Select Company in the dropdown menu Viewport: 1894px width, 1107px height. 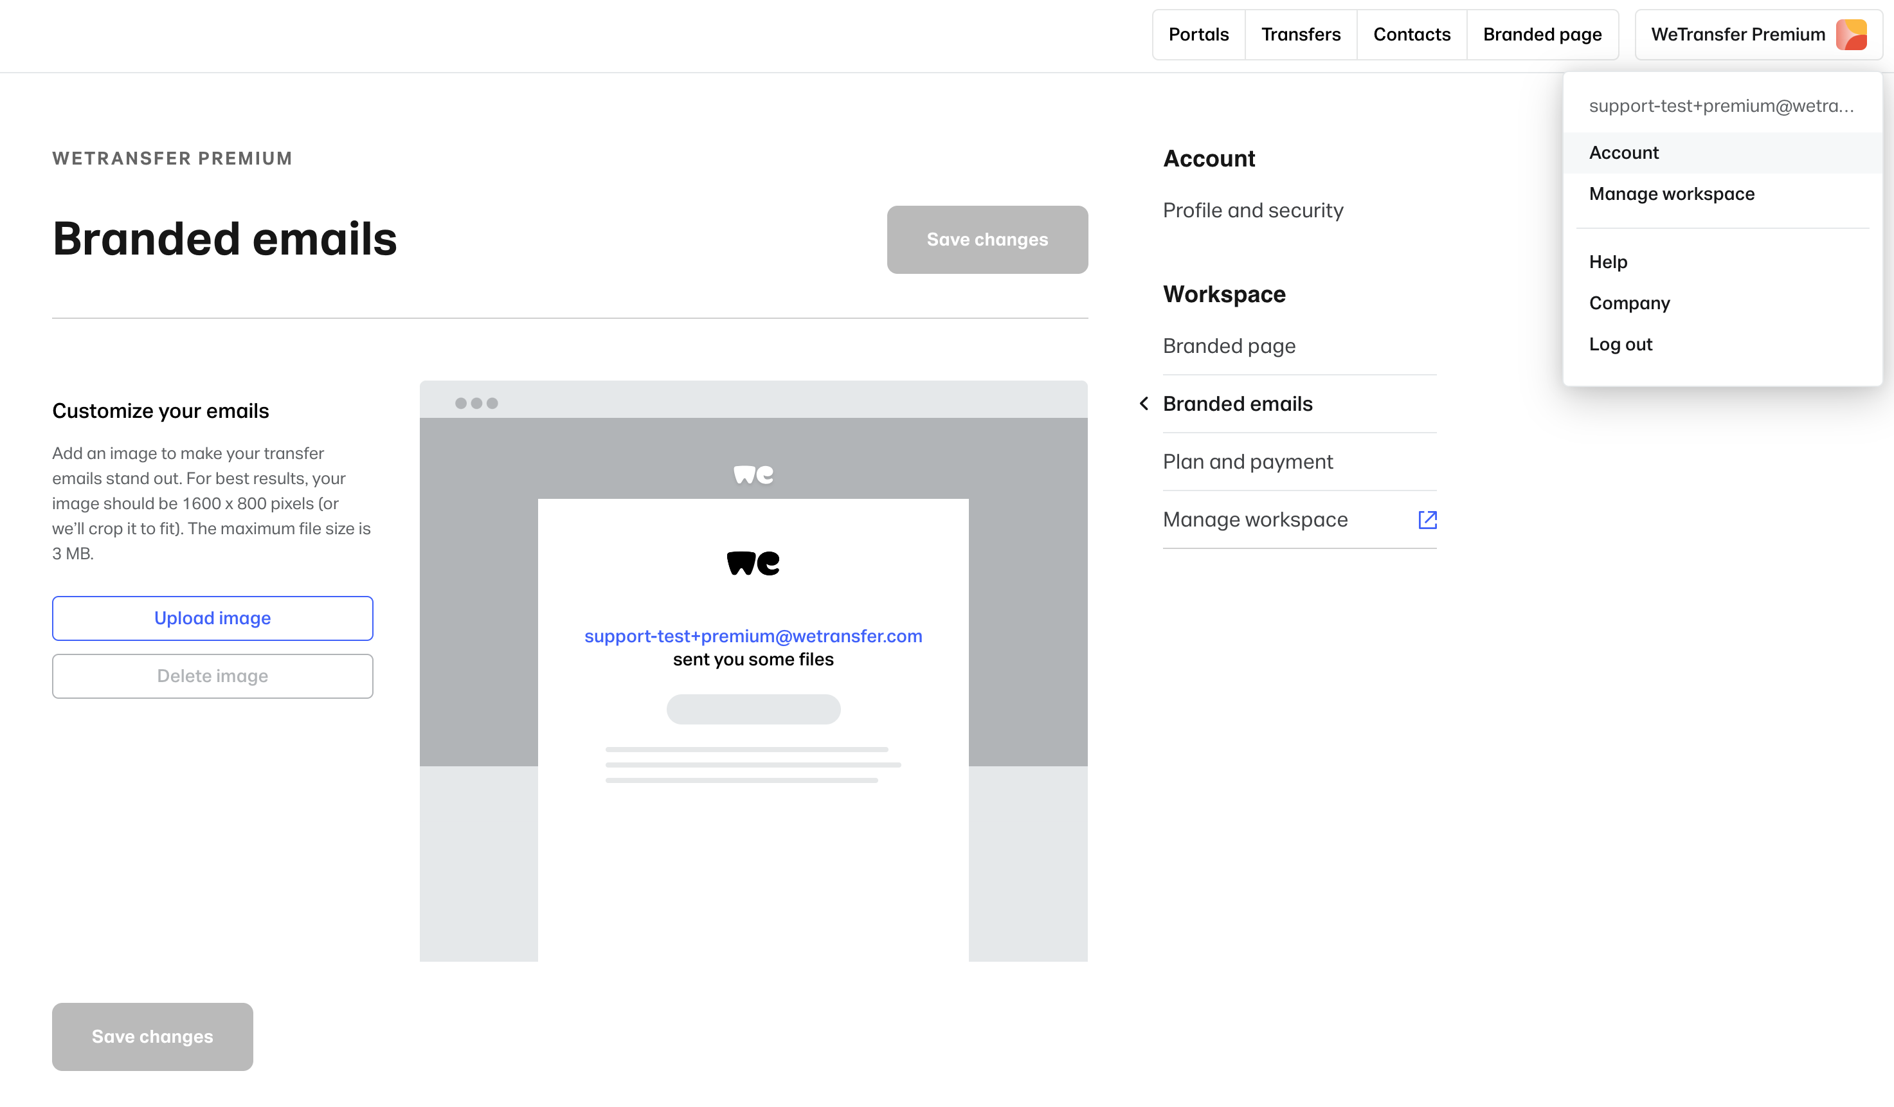[x=1722, y=303]
